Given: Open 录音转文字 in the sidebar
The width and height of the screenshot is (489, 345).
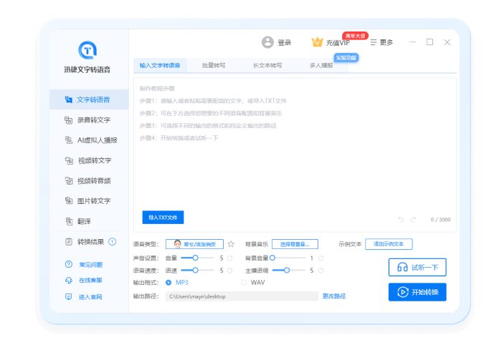Looking at the screenshot, I should click(x=89, y=120).
